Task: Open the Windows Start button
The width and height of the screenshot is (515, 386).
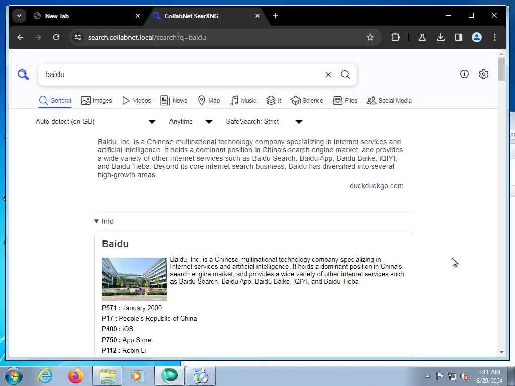Action: point(14,376)
